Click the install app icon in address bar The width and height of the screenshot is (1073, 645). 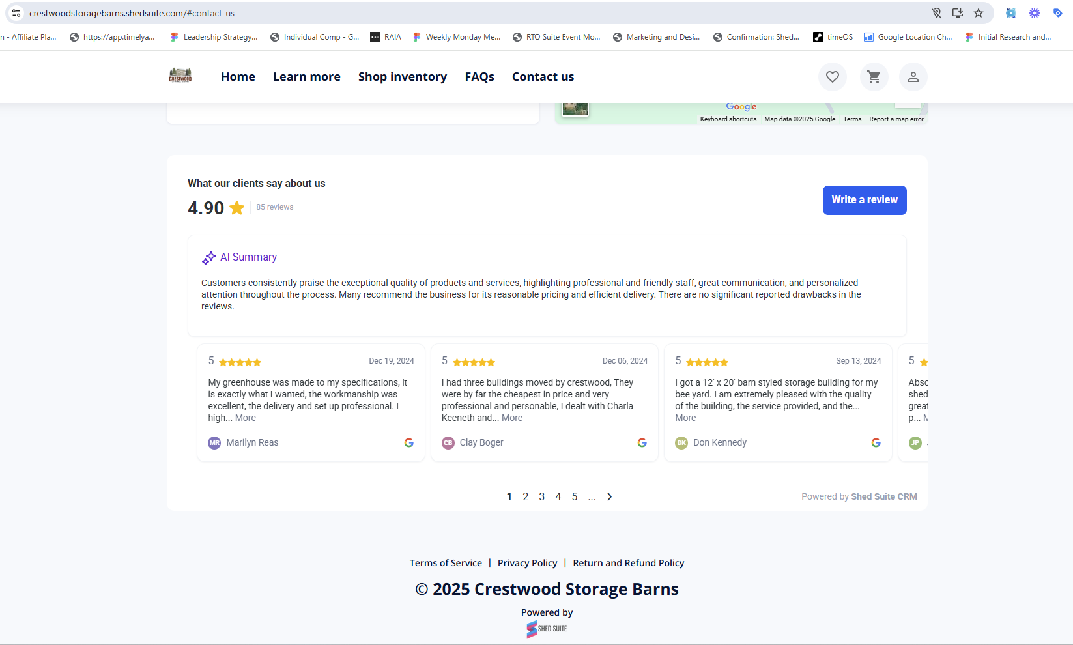click(x=957, y=13)
